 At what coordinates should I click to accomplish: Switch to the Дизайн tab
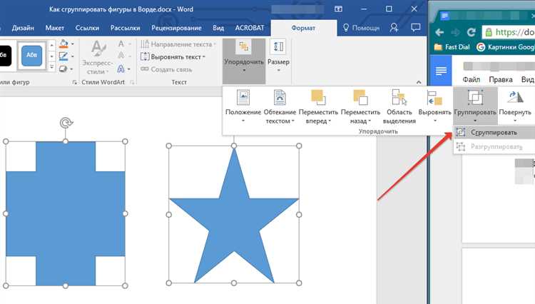click(23, 28)
